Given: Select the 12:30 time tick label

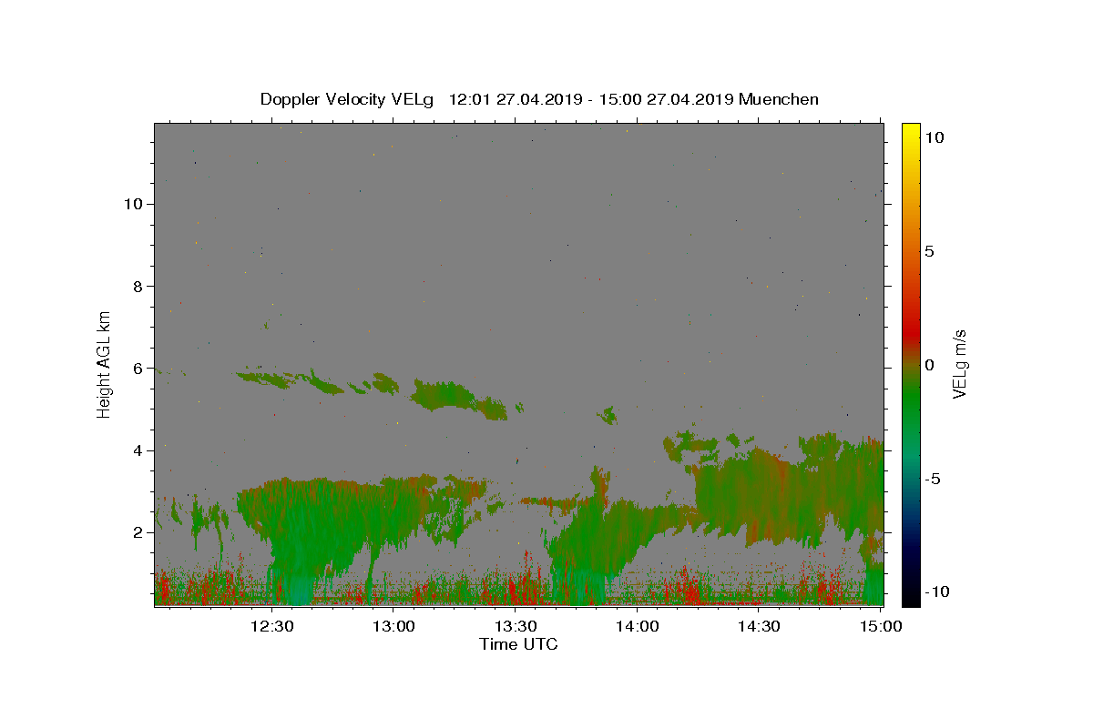Looking at the screenshot, I should pyautogui.click(x=271, y=626).
